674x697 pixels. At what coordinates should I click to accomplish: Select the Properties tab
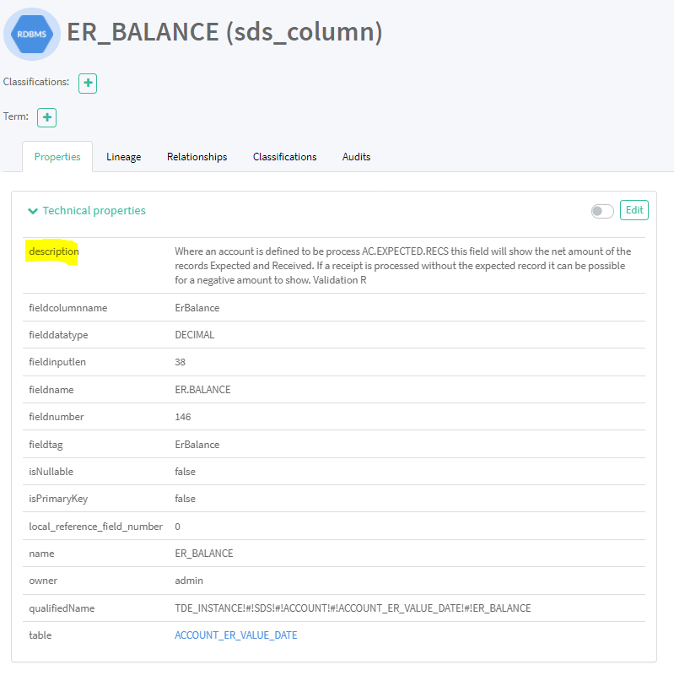pos(57,157)
